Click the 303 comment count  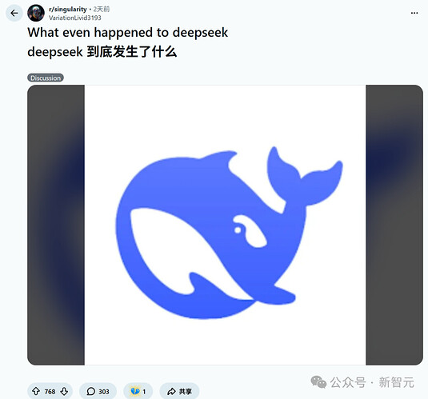click(104, 392)
